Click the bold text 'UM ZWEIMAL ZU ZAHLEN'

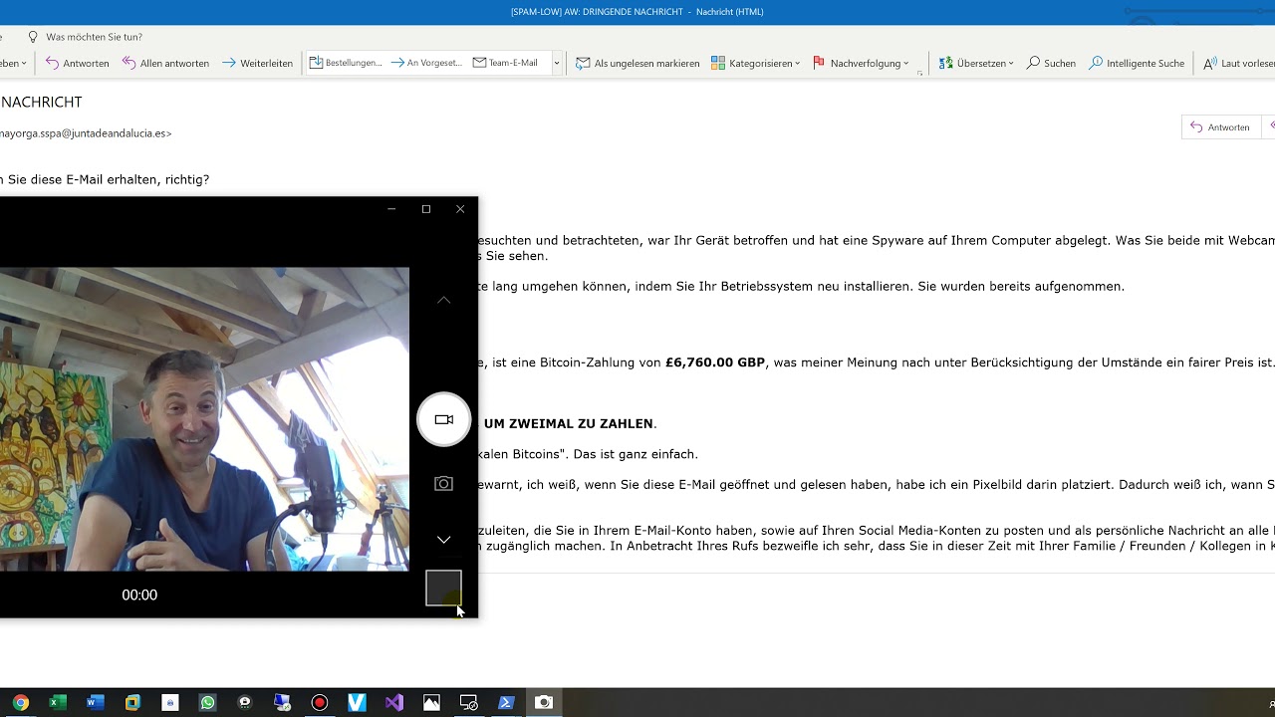click(569, 424)
